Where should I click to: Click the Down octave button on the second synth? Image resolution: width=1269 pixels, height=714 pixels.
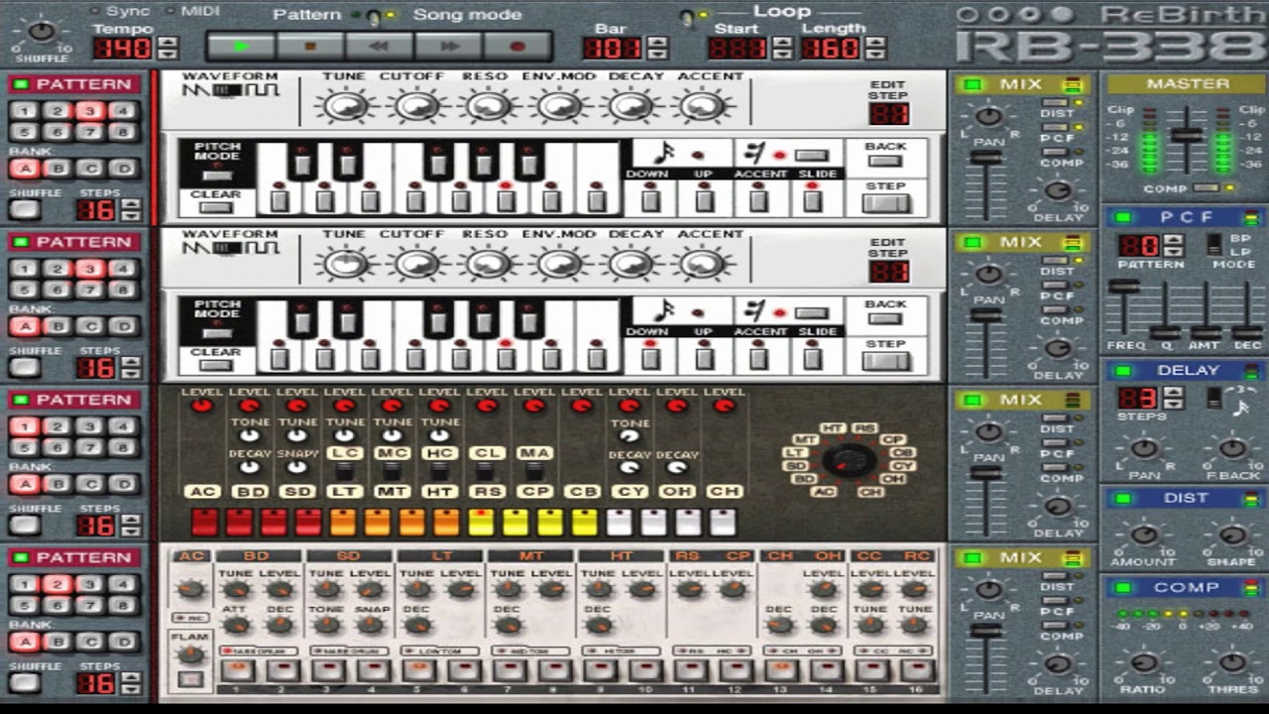click(649, 359)
